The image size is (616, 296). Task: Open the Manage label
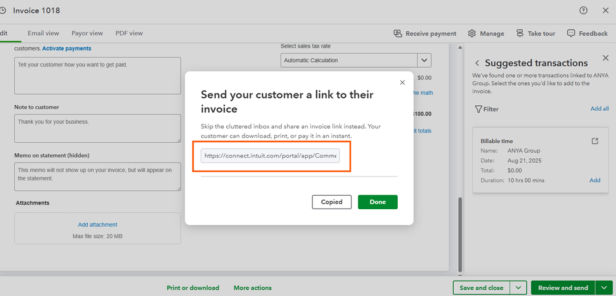492,34
